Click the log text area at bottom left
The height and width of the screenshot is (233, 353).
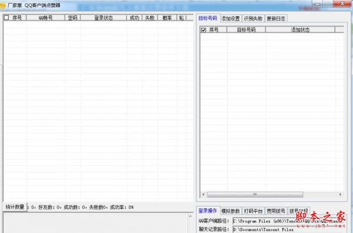click(95, 223)
